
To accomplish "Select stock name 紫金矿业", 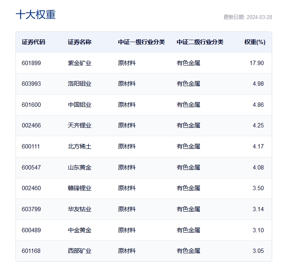I will [79, 63].
